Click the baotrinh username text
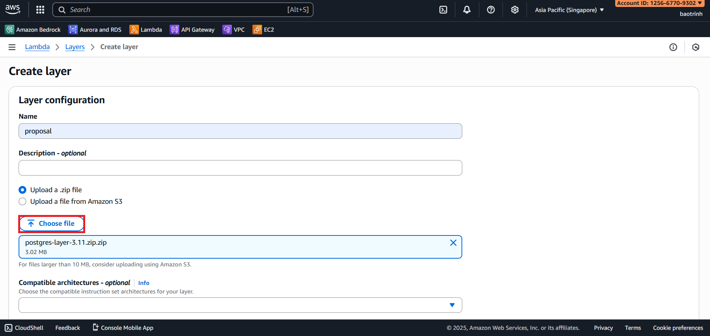Image resolution: width=710 pixels, height=336 pixels. point(691,14)
